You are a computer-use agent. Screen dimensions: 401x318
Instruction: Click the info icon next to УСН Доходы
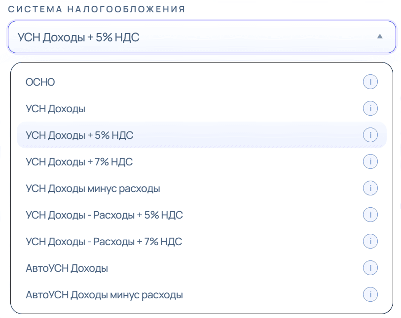pyautogui.click(x=370, y=108)
